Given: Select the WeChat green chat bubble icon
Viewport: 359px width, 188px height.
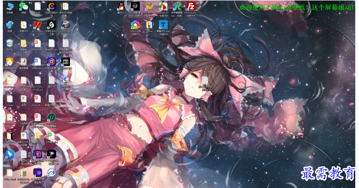Looking at the screenshot, I should [x=23, y=7].
